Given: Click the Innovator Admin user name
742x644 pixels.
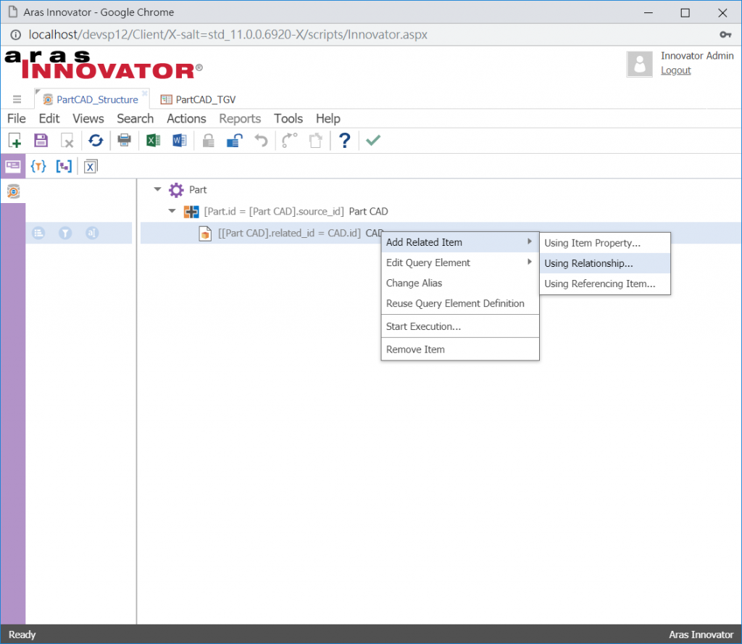Looking at the screenshot, I should tap(697, 56).
